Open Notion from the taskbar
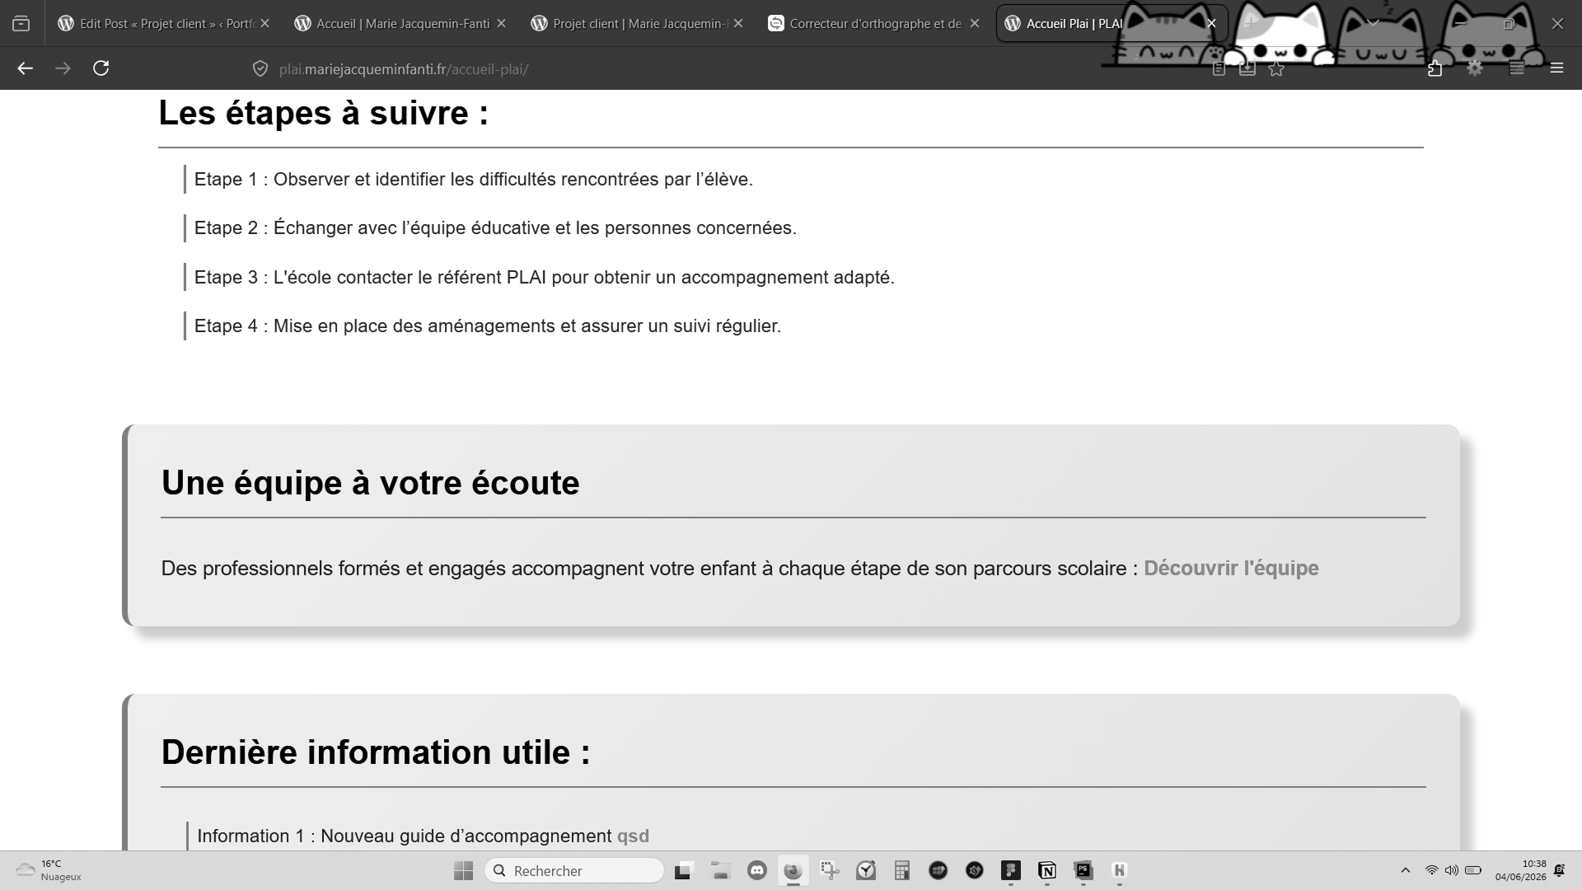The height and width of the screenshot is (890, 1582). coord(1047,870)
